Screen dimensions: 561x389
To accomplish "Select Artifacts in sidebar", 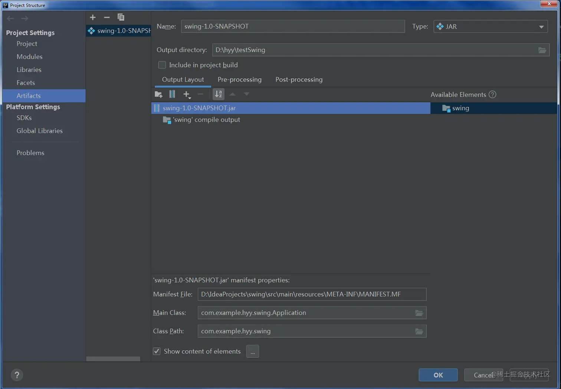I will [x=44, y=95].
